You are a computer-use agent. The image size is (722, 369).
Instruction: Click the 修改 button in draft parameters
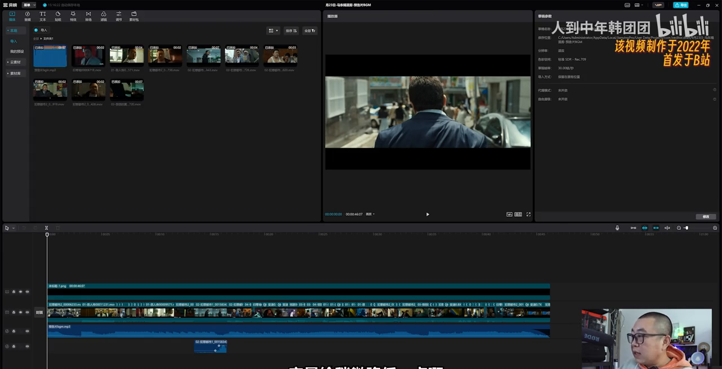pyautogui.click(x=706, y=216)
